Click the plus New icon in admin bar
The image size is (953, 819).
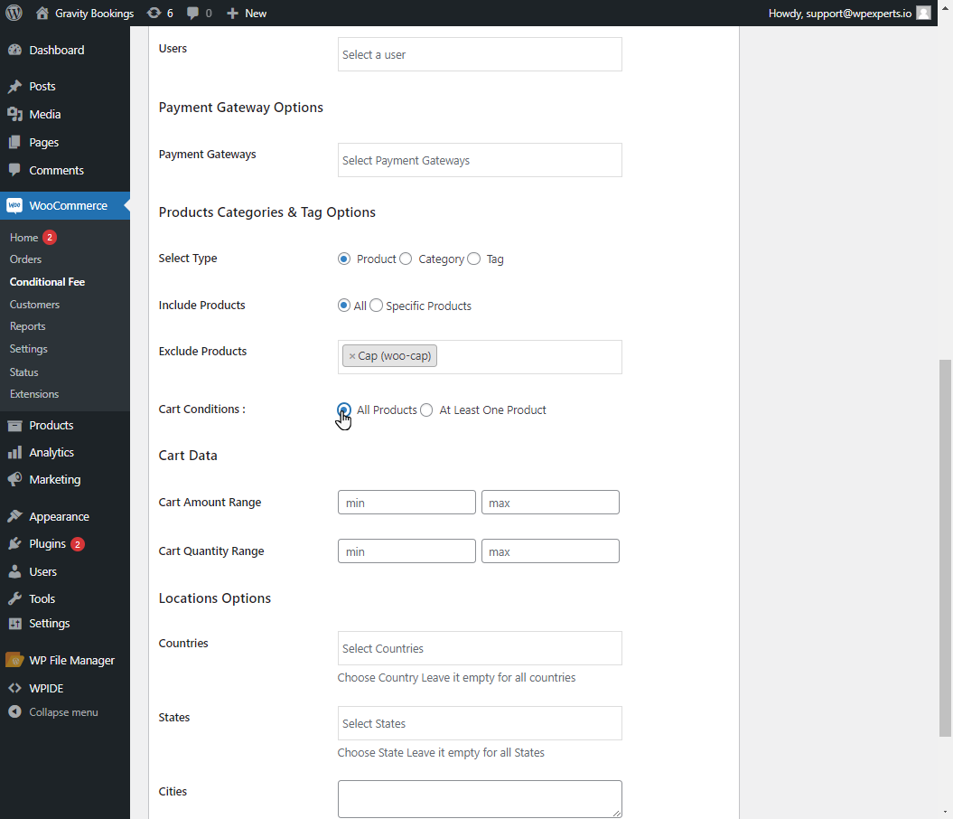tap(232, 13)
